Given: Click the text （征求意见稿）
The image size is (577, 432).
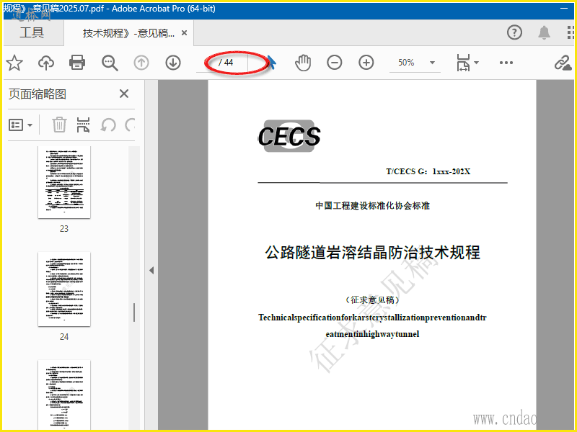Looking at the screenshot, I should (372, 300).
